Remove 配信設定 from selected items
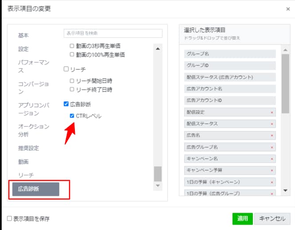Screen dimensions: 295x230 pyautogui.click(x=272, y=112)
